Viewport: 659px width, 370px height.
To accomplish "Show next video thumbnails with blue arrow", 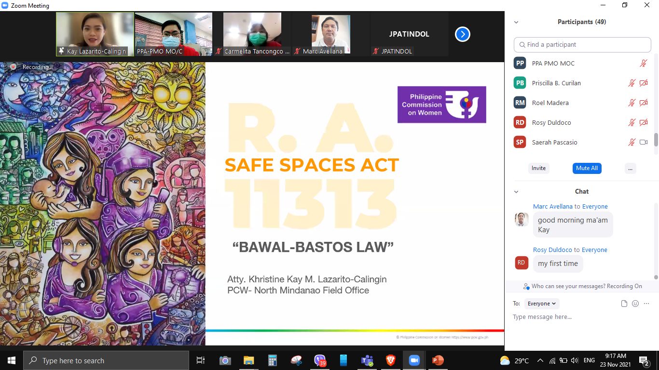I will tap(462, 34).
